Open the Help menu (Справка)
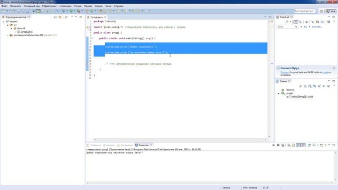This screenshot has height=190, width=338. pyautogui.click(x=119, y=6)
